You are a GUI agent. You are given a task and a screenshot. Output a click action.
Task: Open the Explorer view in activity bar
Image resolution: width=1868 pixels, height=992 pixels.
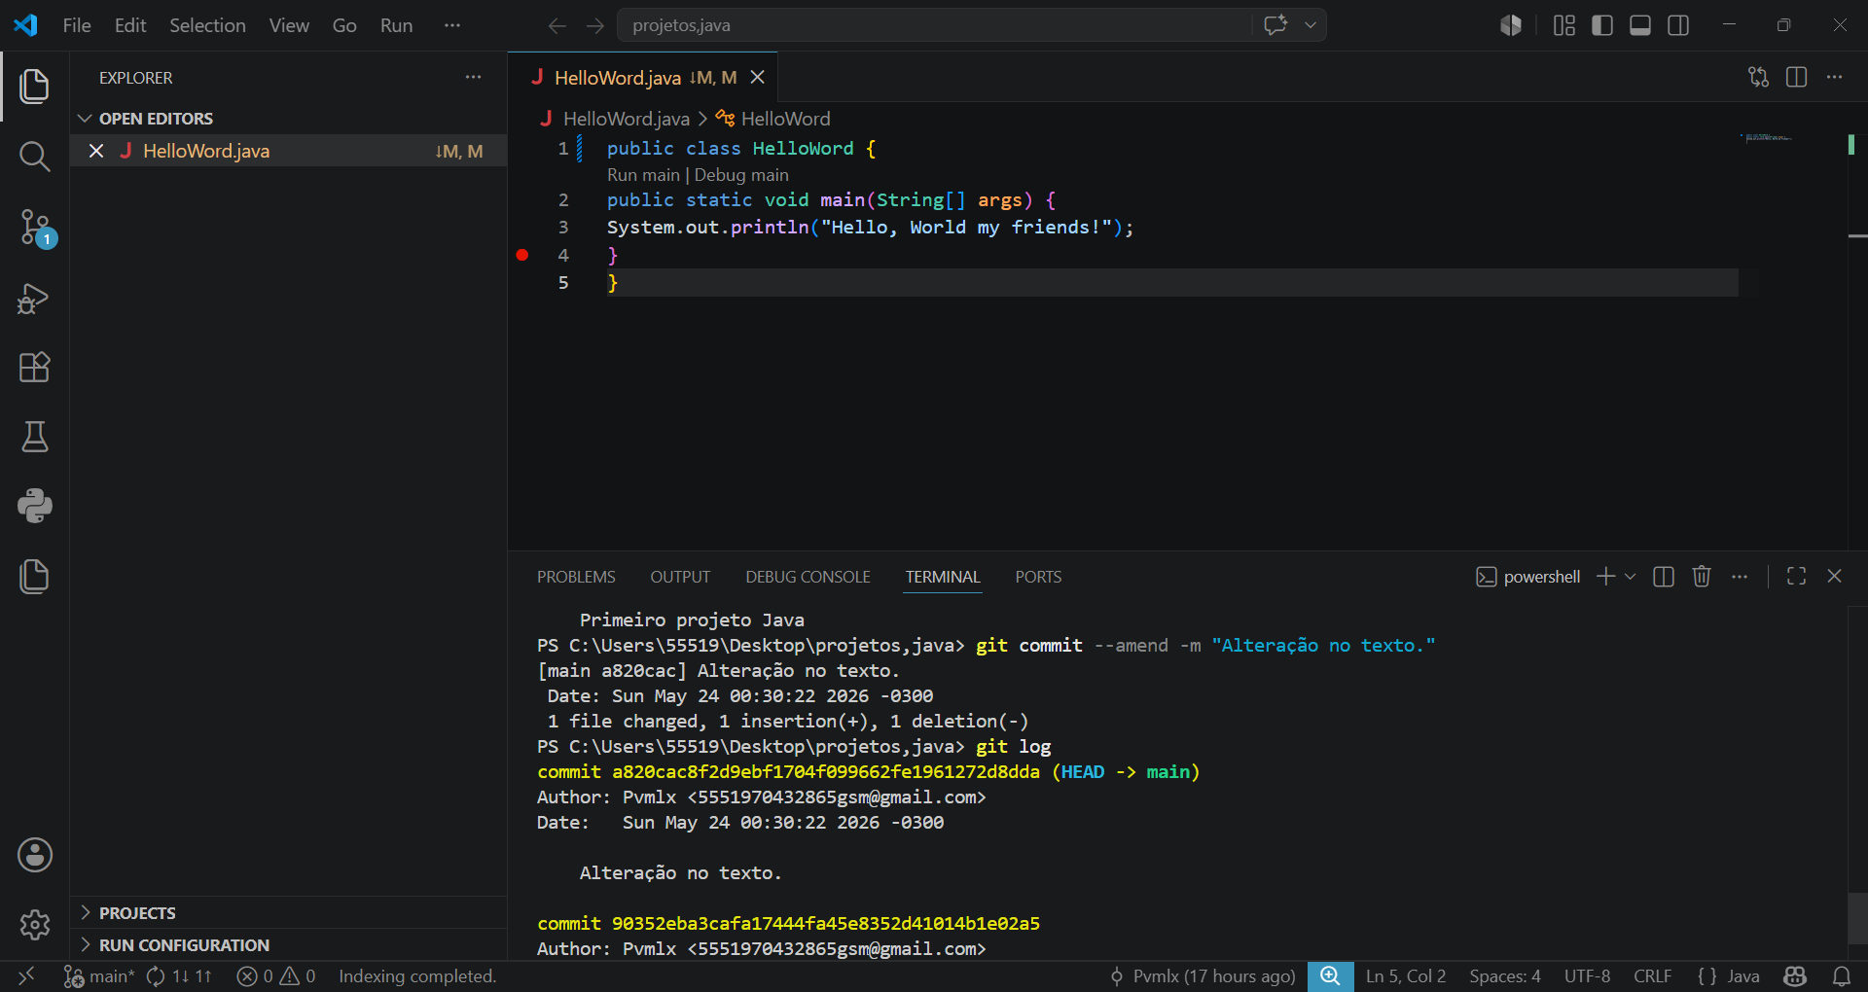(34, 87)
